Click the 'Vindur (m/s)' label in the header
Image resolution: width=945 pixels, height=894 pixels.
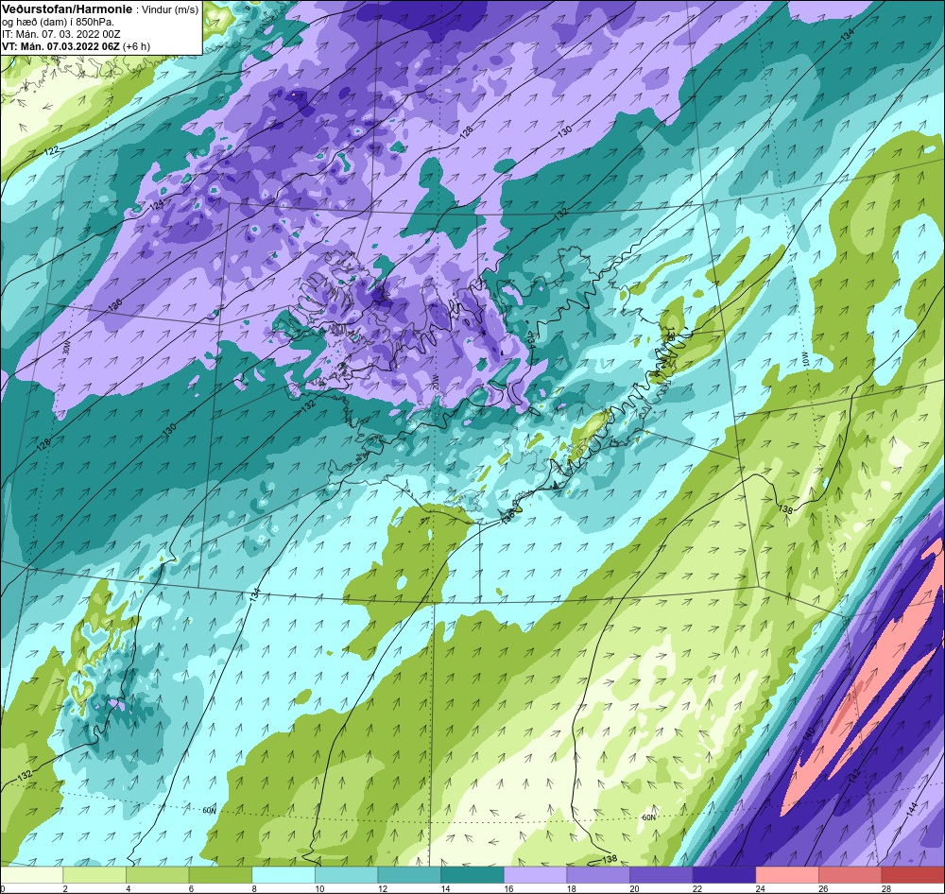click(172, 10)
